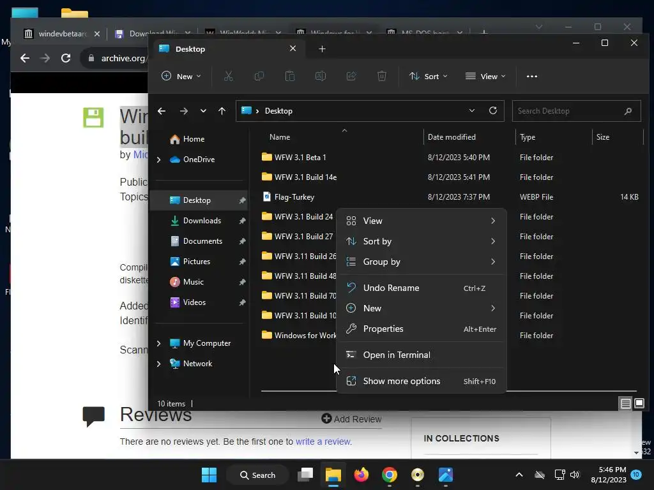
Task: Expand Network in navigation pane
Action: coord(158,364)
